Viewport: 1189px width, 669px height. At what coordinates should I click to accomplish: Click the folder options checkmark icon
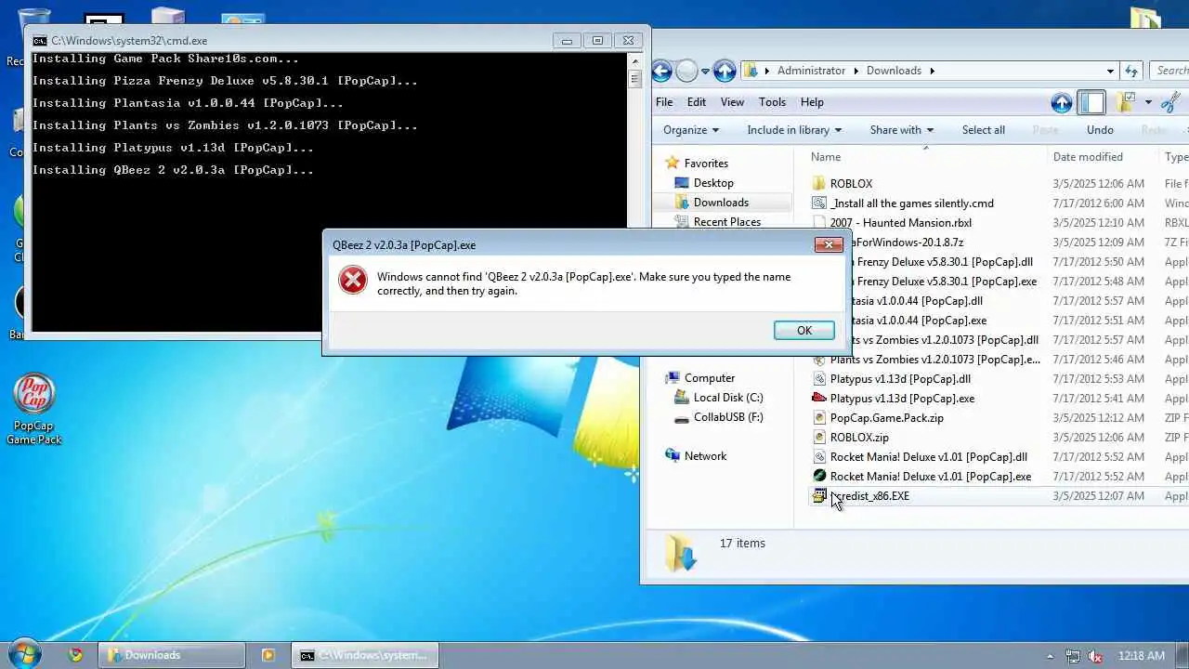1128,102
